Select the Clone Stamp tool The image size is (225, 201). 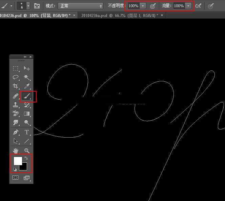coord(16,105)
